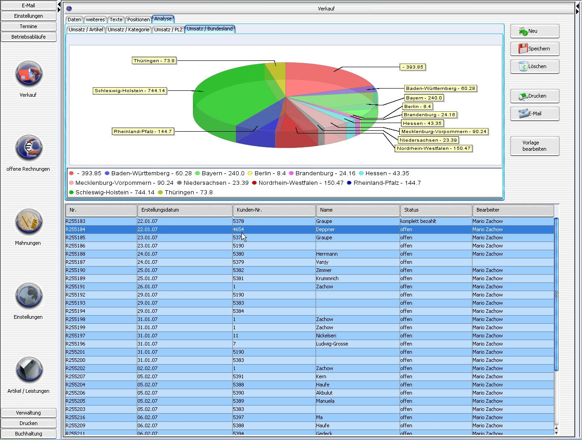Open Umsatz / Artikel sub-tab
This screenshot has height=440, width=582.
click(x=86, y=30)
